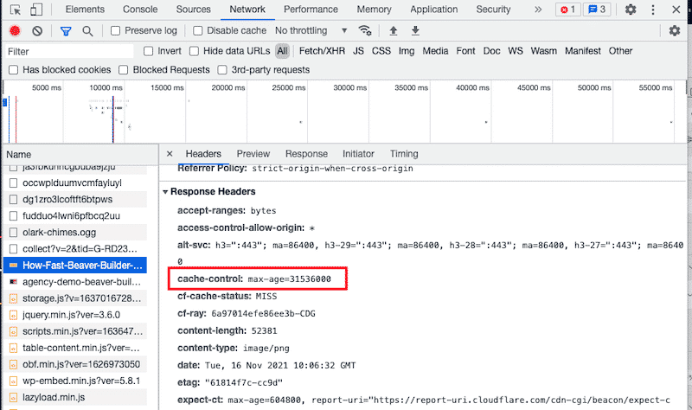Open the Preview tab of the request
The image size is (692, 410).
point(253,154)
